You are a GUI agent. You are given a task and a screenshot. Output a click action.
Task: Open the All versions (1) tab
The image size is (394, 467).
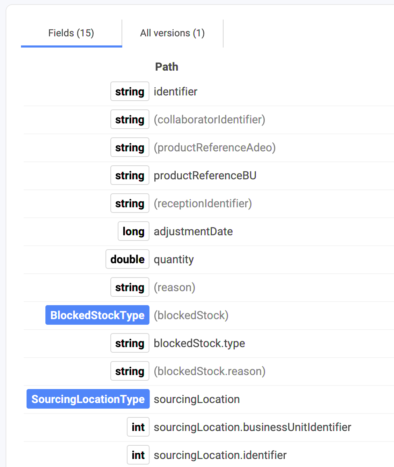[173, 33]
